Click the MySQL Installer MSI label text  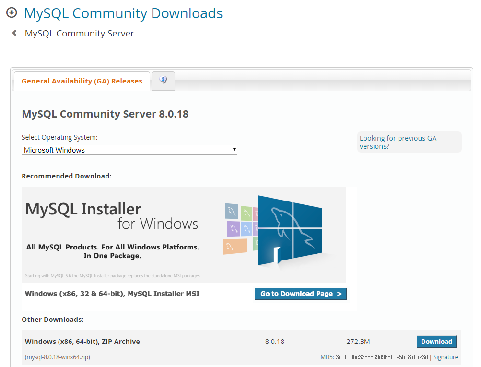click(112, 294)
